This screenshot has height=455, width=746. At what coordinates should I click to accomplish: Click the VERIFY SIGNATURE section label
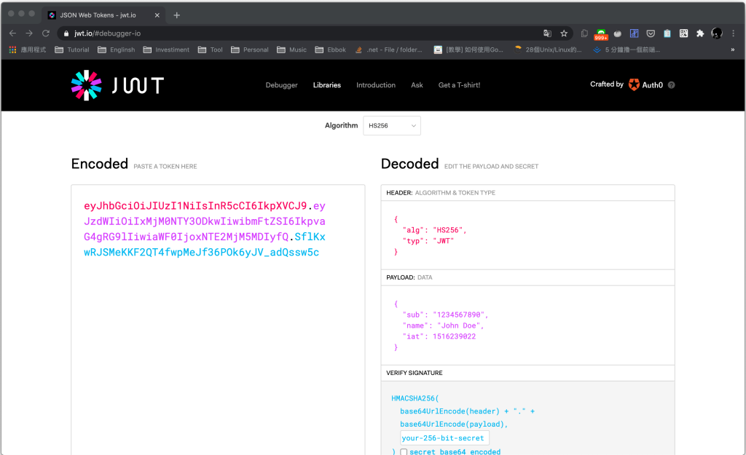tap(414, 373)
